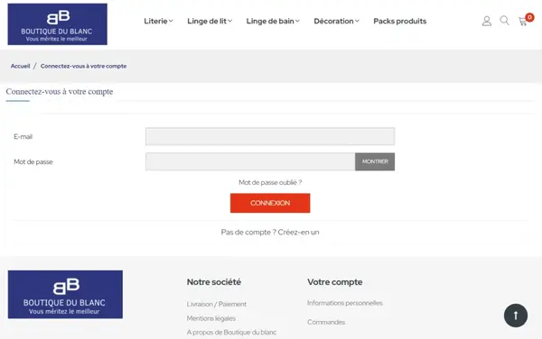Screen dimensions: 542x339
Task: Open Commandes footer link
Action: tap(326, 322)
